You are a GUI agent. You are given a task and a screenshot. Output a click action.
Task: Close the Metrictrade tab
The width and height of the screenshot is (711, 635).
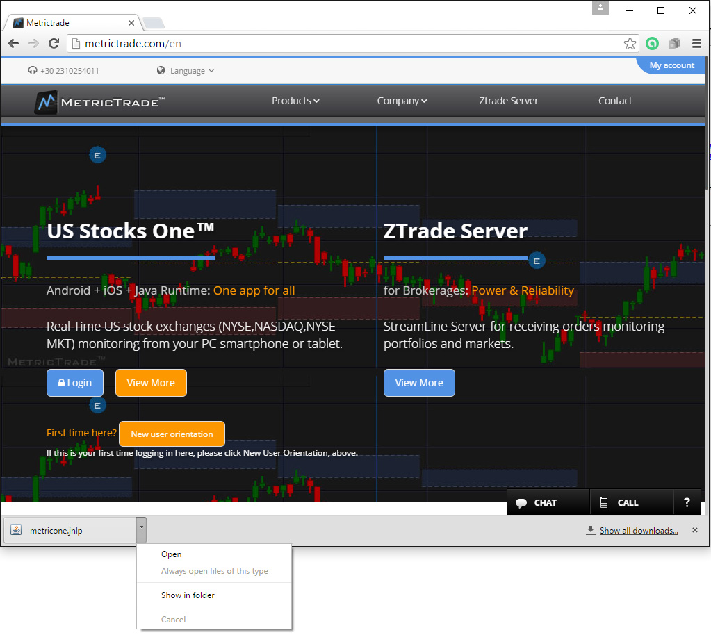pos(131,23)
